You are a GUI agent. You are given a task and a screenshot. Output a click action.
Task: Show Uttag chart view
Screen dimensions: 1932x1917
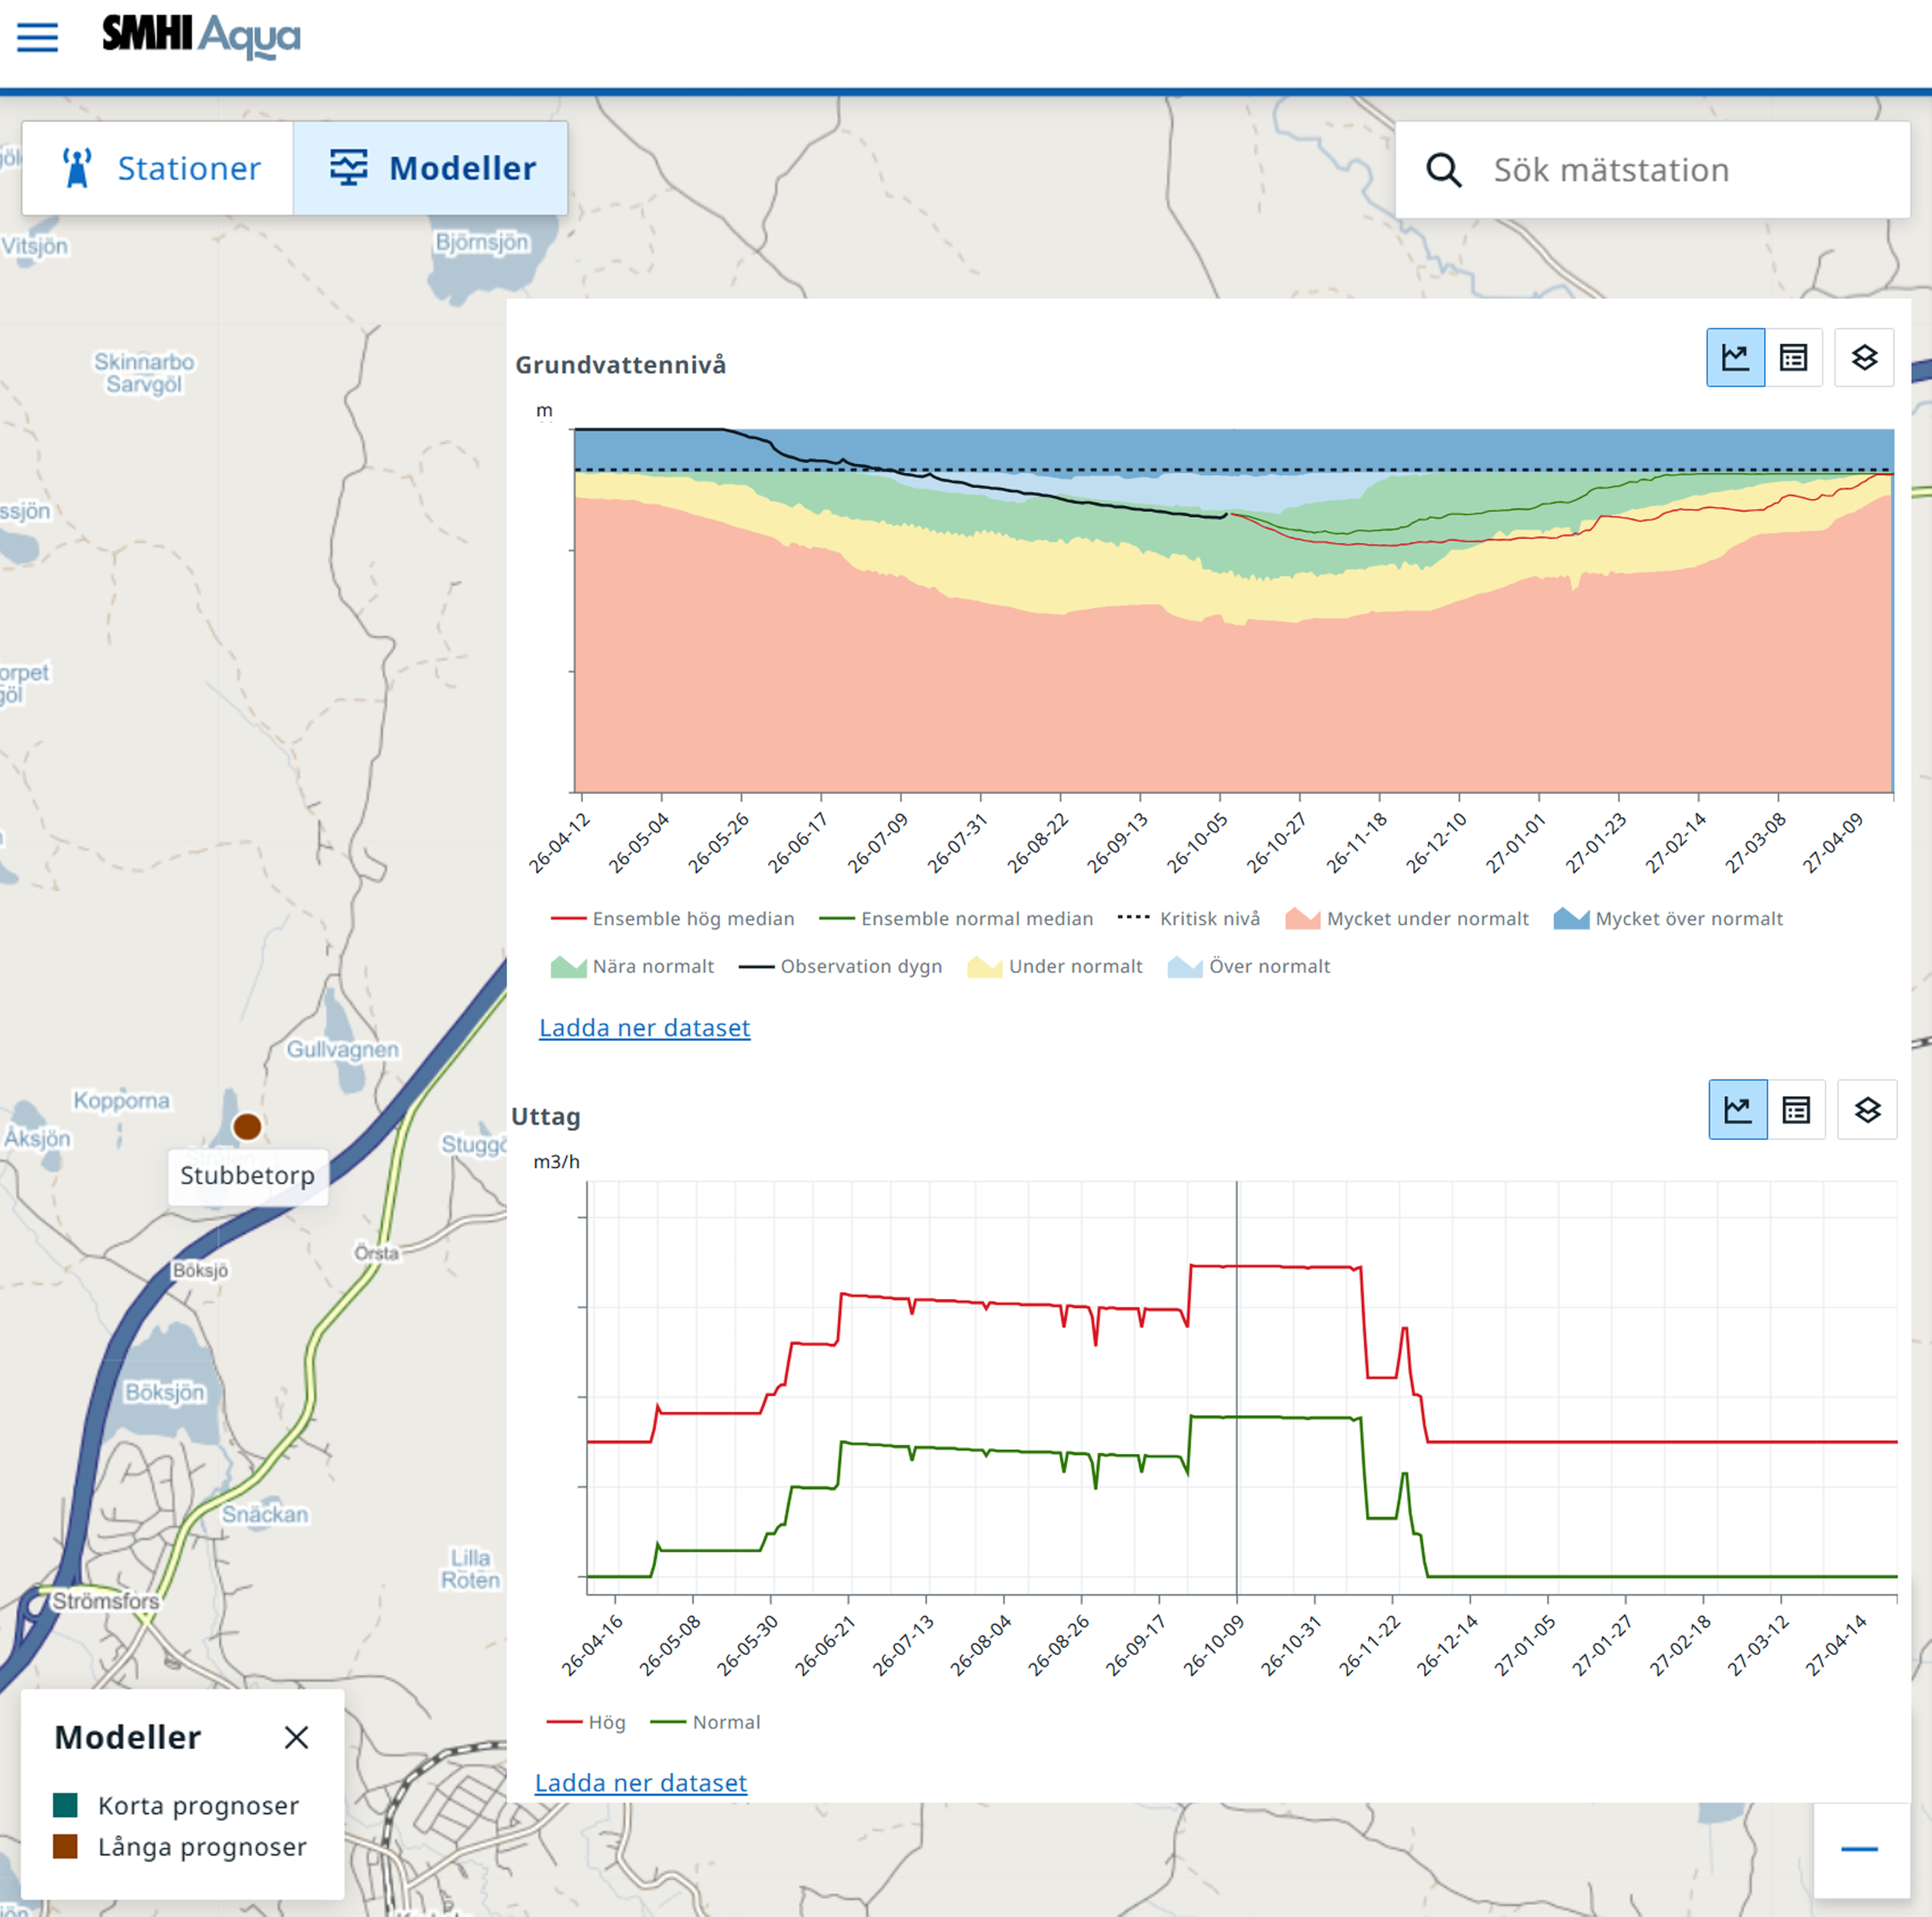pos(1738,1110)
